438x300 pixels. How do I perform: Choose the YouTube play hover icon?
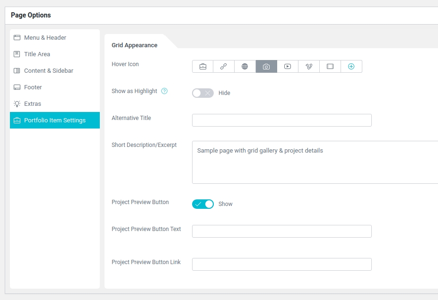click(x=288, y=67)
